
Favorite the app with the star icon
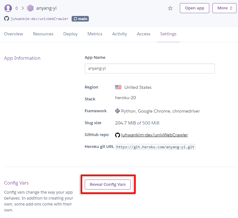(x=170, y=8)
